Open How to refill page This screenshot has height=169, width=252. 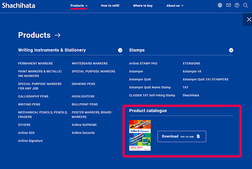click(x=110, y=6)
